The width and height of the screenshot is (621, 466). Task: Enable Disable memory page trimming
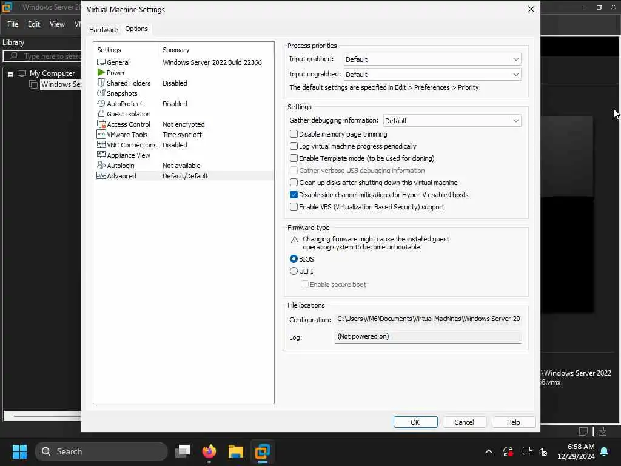click(x=294, y=134)
